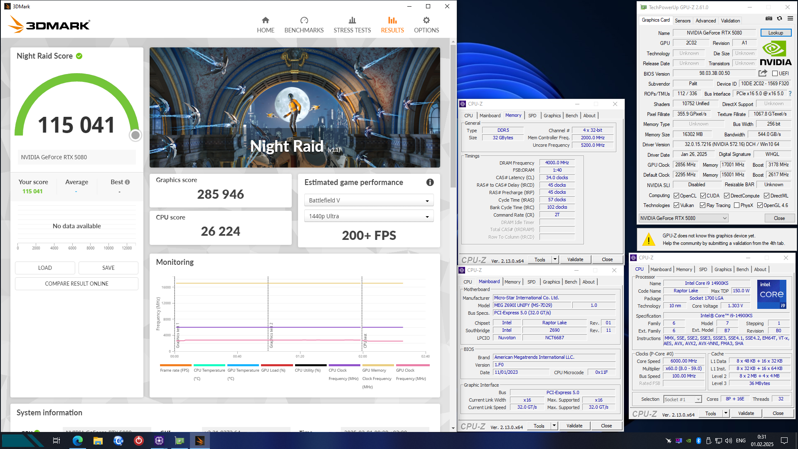Open Stress Tests section
The image size is (798, 449).
tap(352, 25)
